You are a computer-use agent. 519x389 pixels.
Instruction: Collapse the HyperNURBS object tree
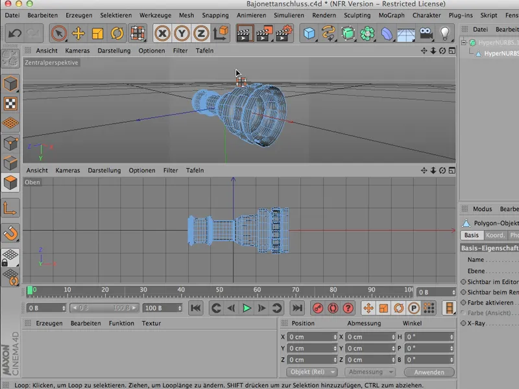[x=464, y=43]
